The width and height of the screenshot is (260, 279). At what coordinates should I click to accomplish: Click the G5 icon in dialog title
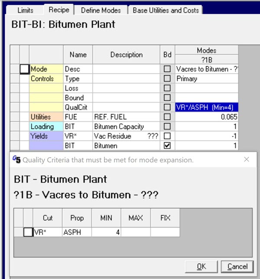click(16, 159)
